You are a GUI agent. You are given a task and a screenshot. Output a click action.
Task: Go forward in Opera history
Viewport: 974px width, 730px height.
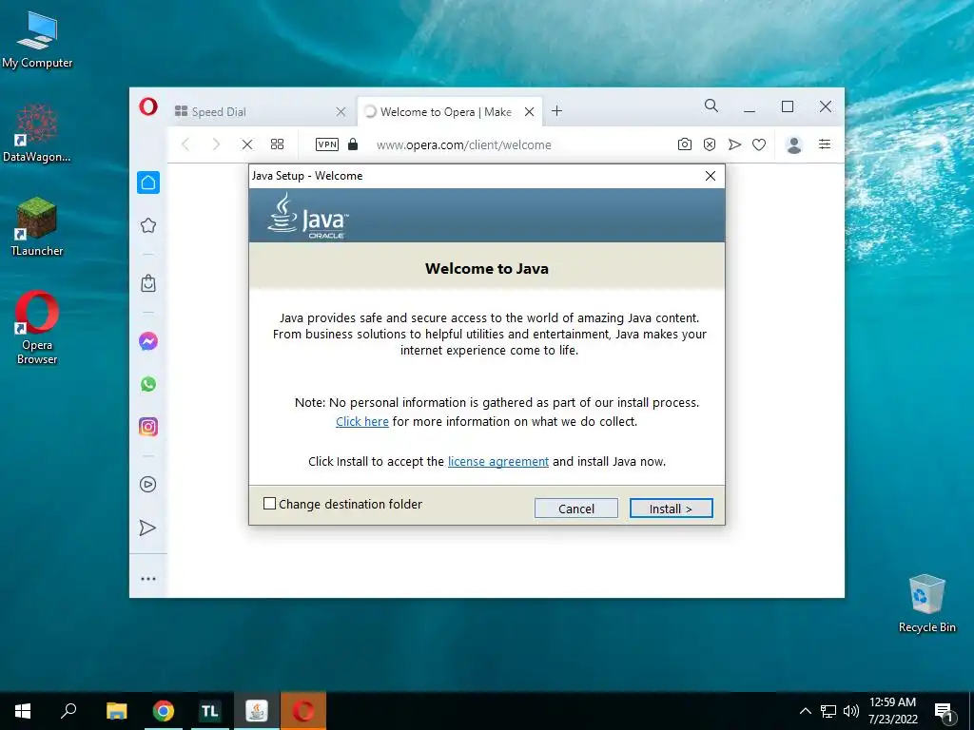coord(216,144)
